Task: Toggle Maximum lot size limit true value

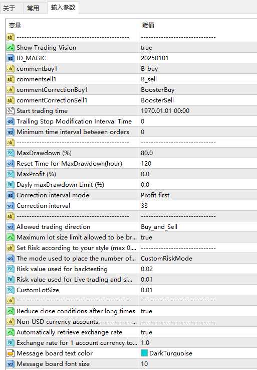Action: click(x=198, y=237)
